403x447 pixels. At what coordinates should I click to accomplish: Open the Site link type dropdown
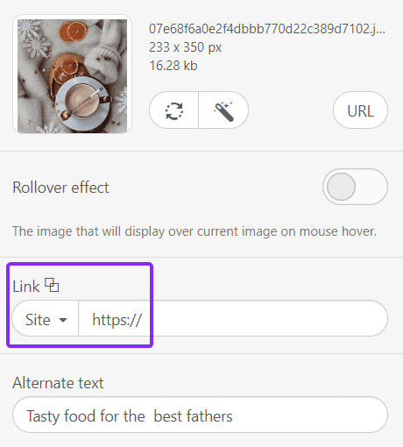coord(46,319)
